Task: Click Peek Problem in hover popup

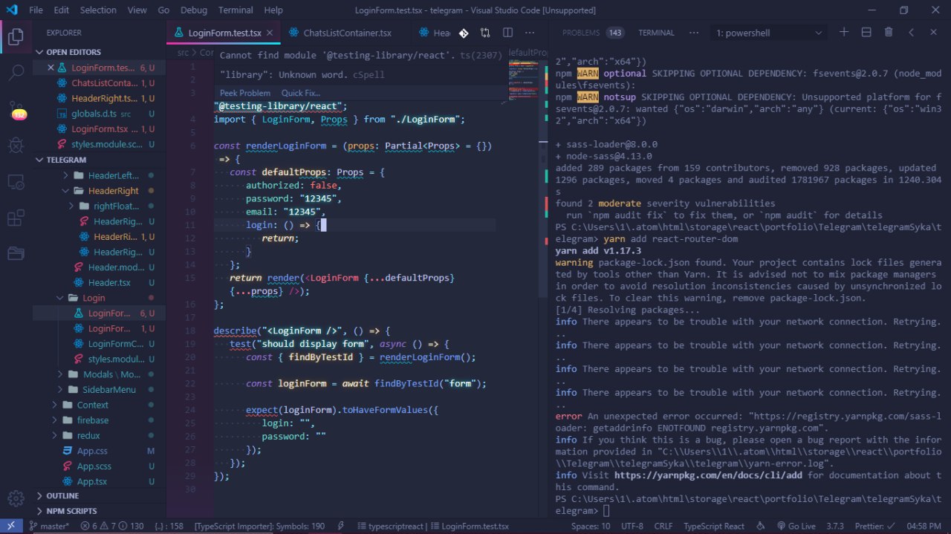Action: [x=245, y=93]
